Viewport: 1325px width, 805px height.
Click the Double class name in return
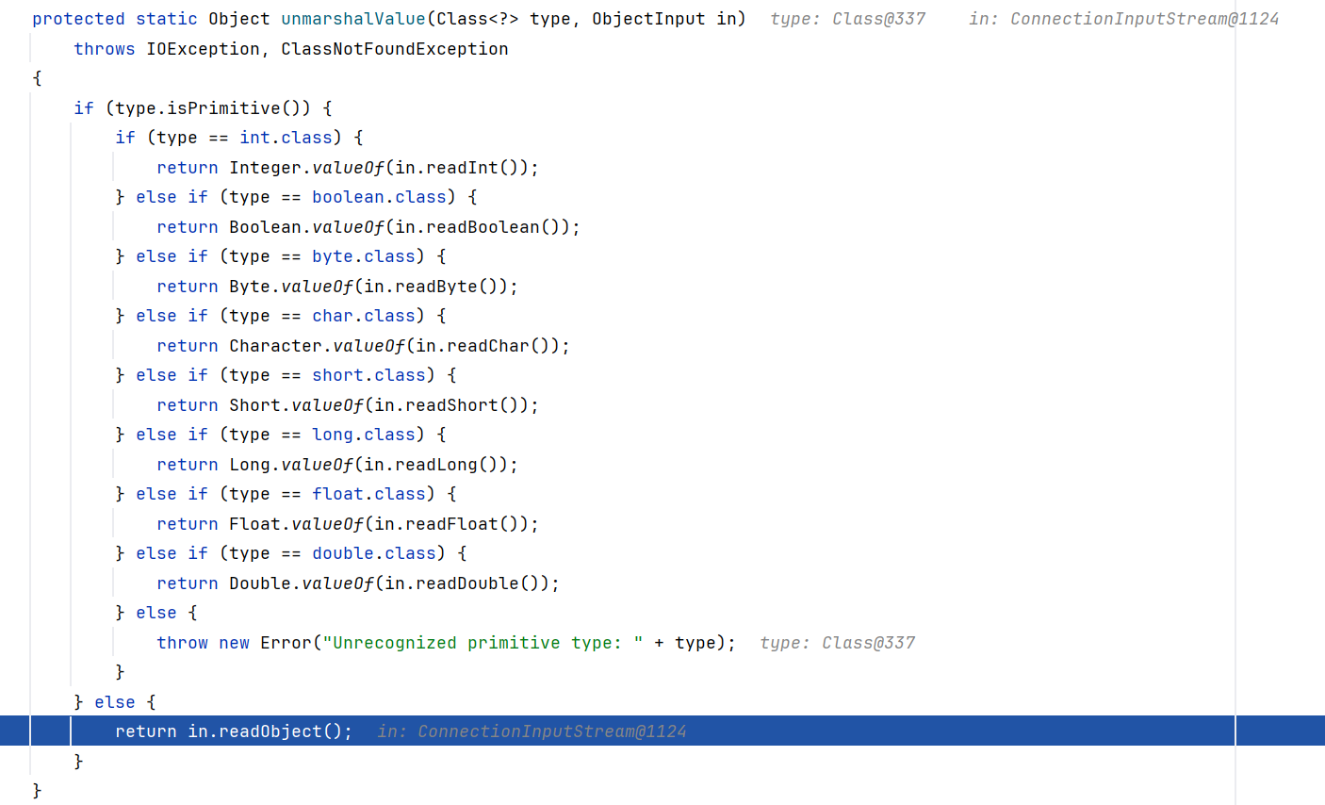(x=260, y=583)
